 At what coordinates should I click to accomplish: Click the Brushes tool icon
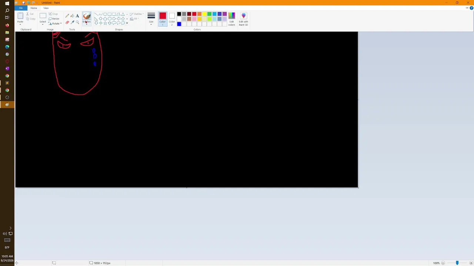pos(87,16)
